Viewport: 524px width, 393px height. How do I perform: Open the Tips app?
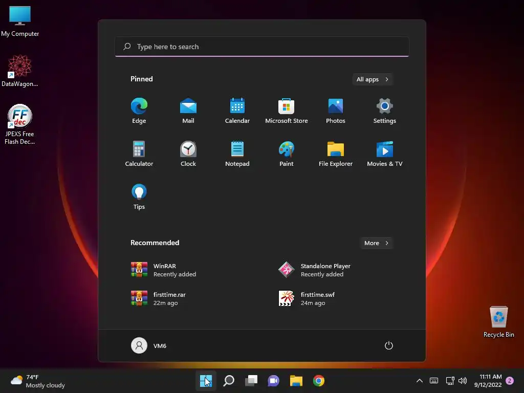(139, 197)
